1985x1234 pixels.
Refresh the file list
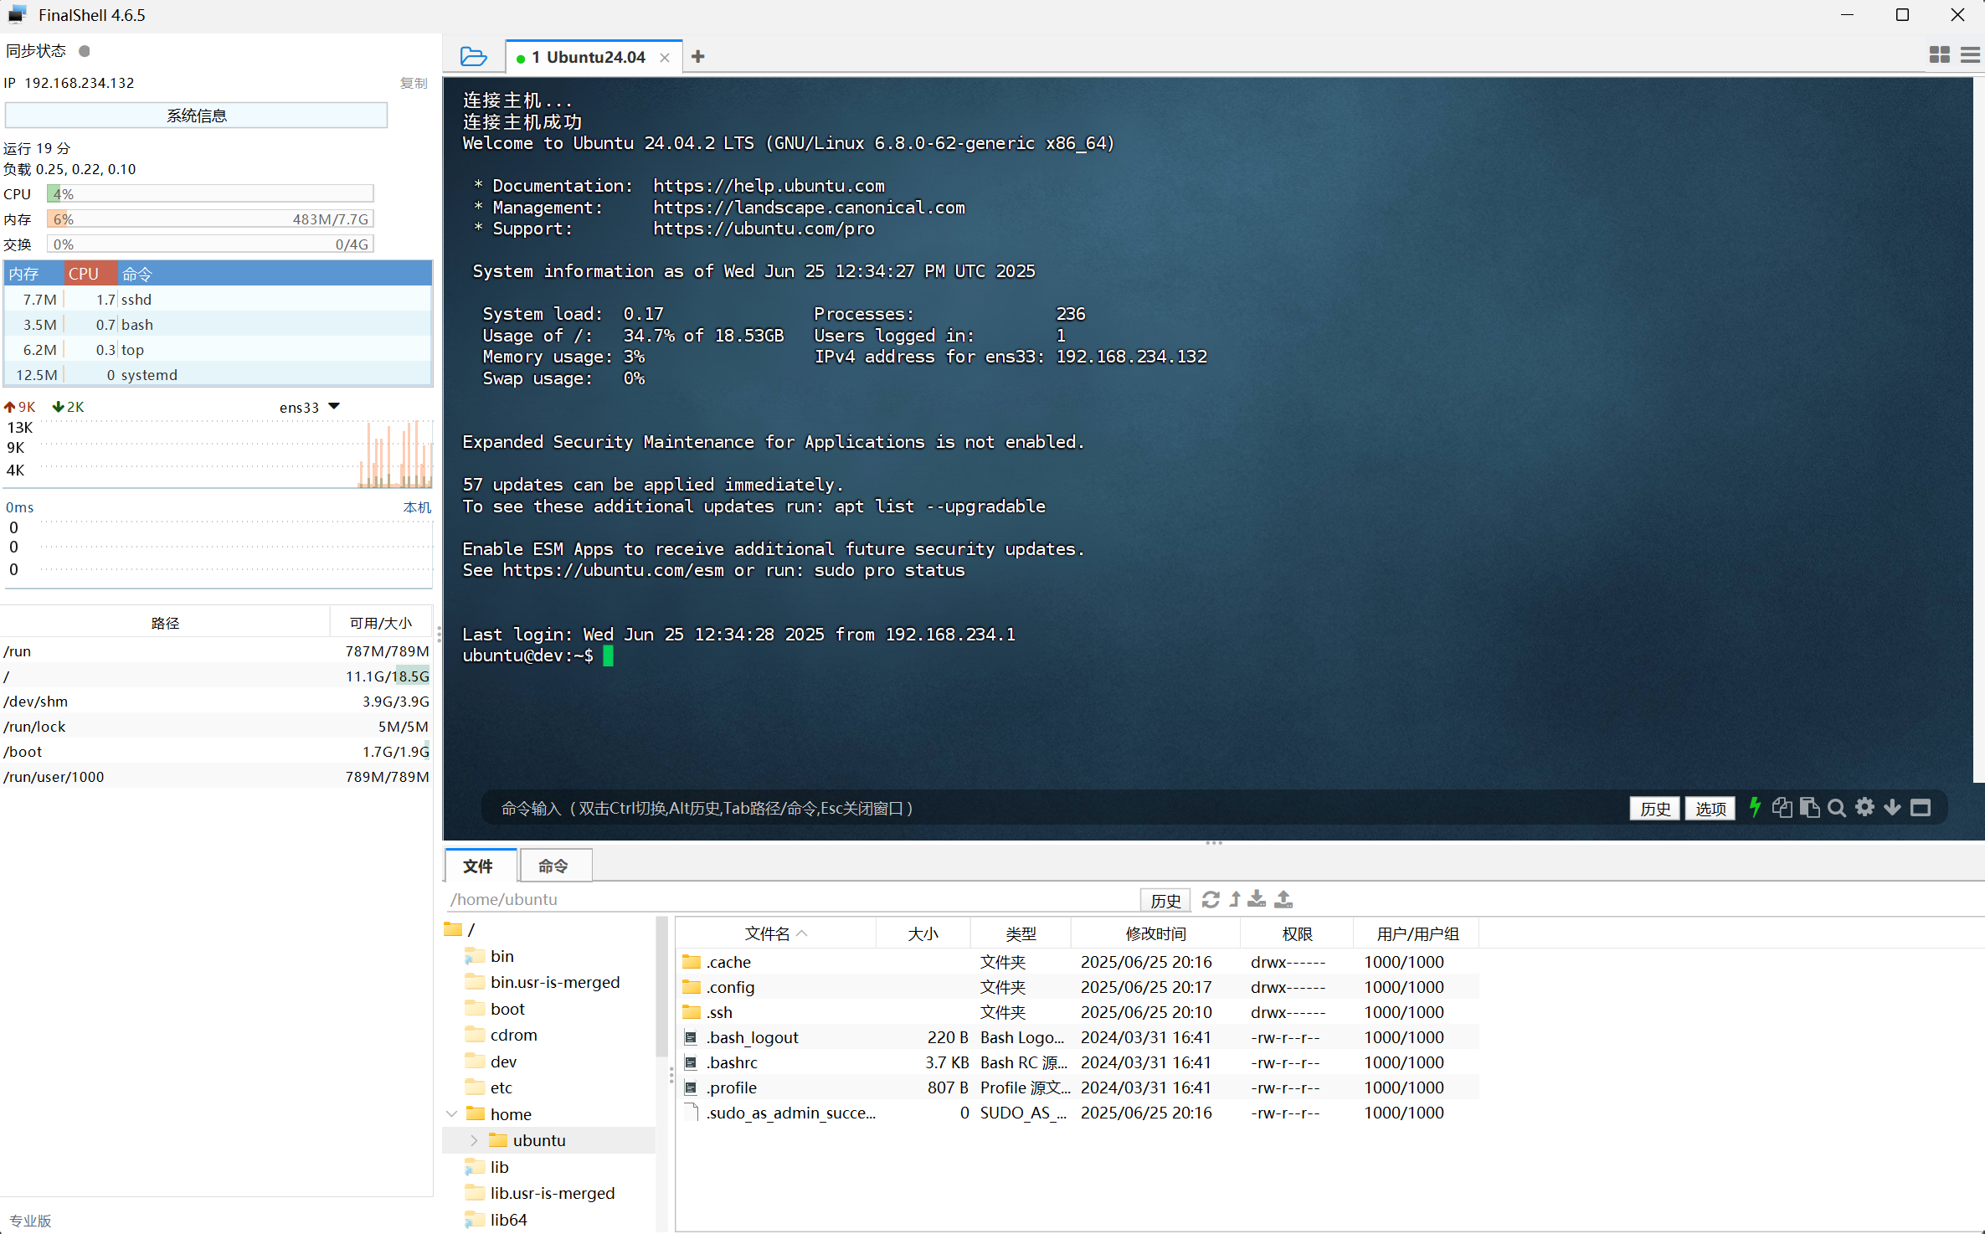[x=1210, y=899]
